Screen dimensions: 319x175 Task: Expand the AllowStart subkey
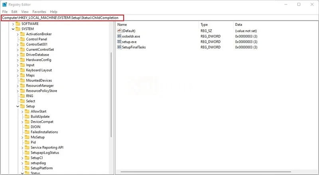[x=22, y=112]
